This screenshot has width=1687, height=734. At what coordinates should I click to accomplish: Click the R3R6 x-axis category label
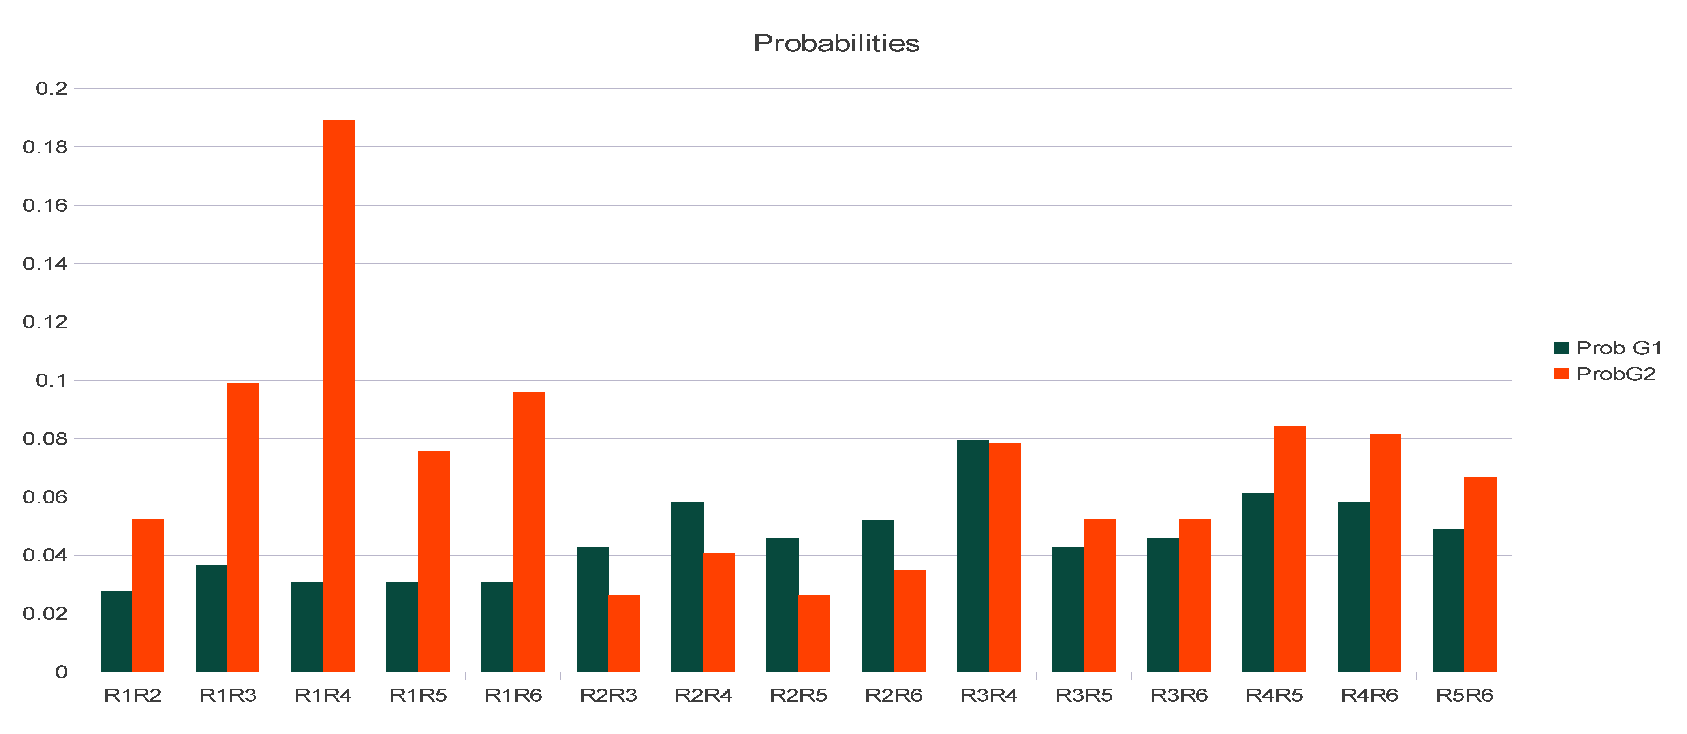click(1179, 695)
